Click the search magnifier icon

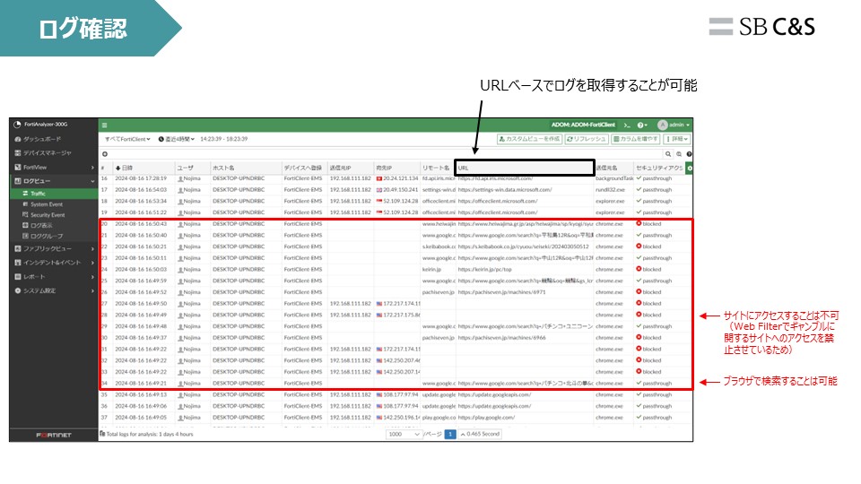click(x=668, y=154)
